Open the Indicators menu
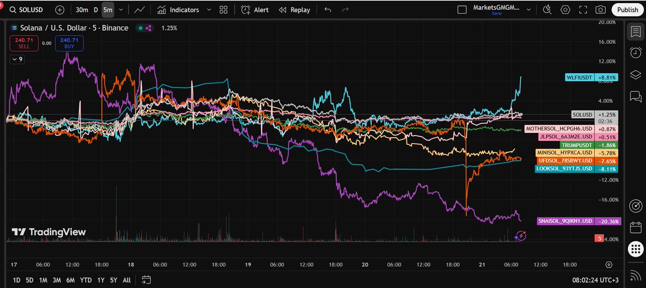Viewport: 646px width, 288px height. tap(178, 10)
